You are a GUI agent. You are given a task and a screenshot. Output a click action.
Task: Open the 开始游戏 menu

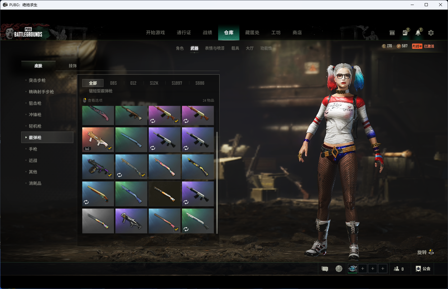(x=155, y=33)
